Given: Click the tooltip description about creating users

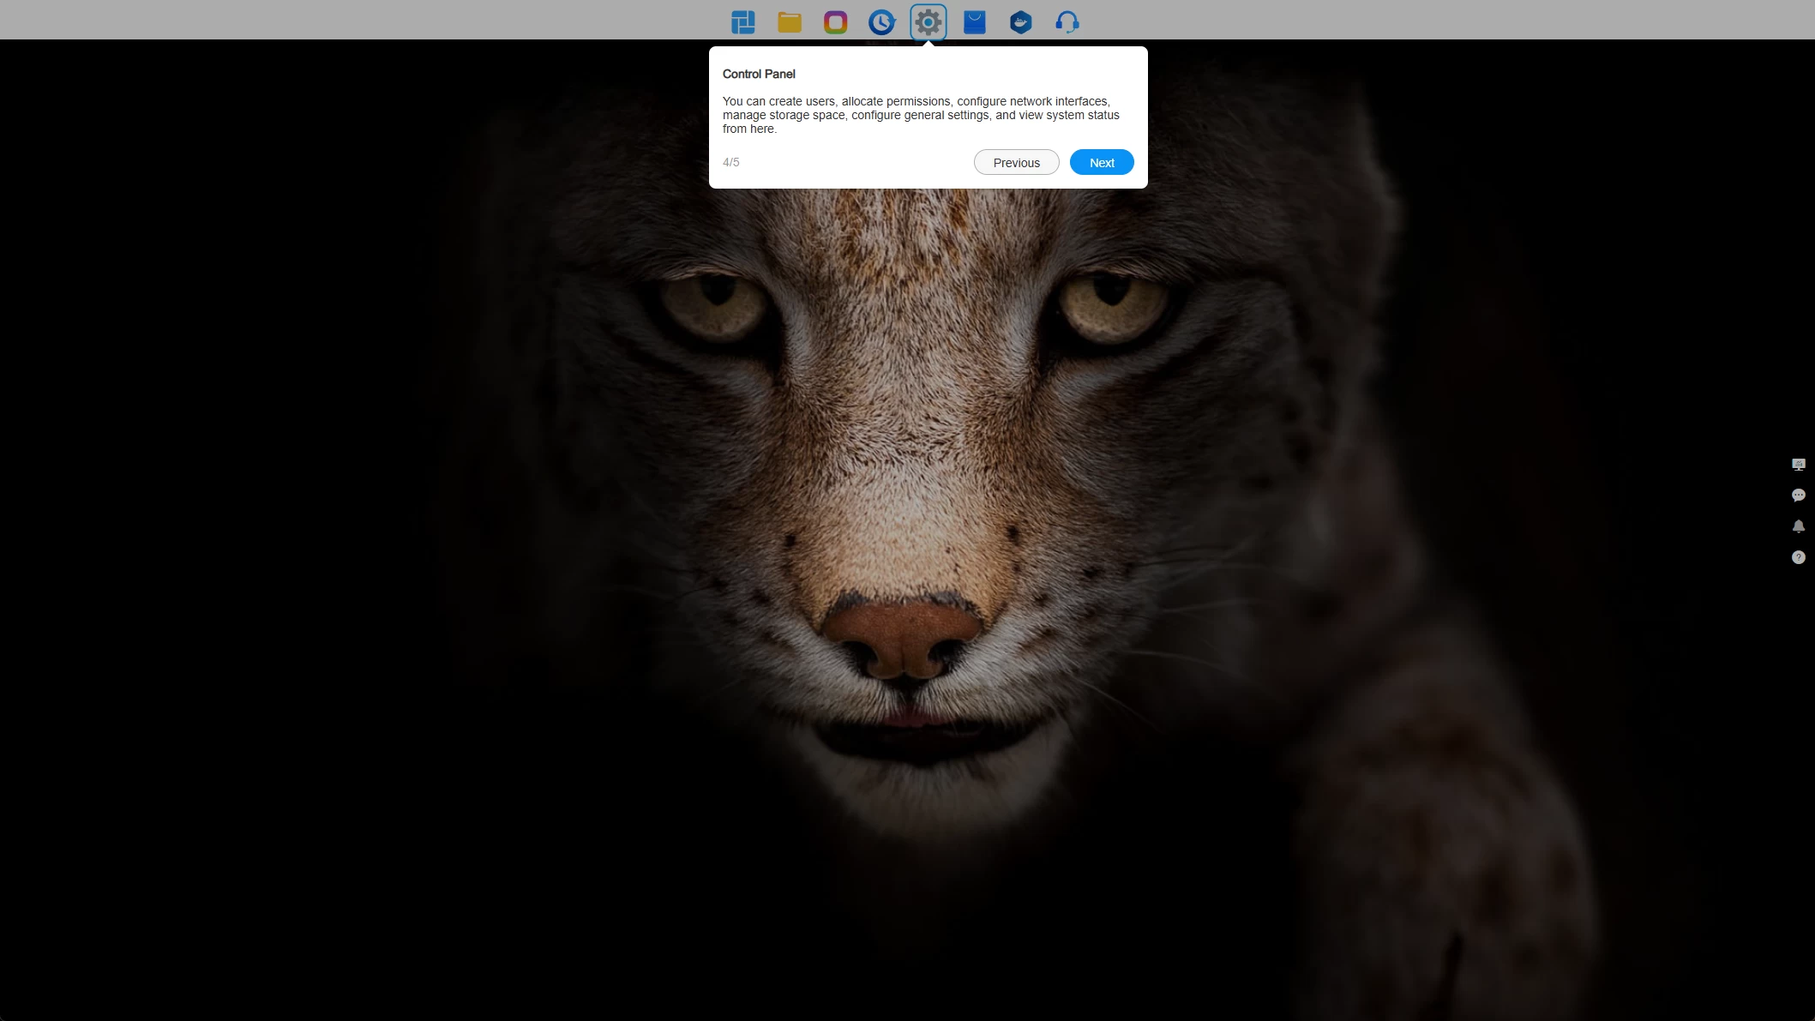Looking at the screenshot, I should 921,115.
